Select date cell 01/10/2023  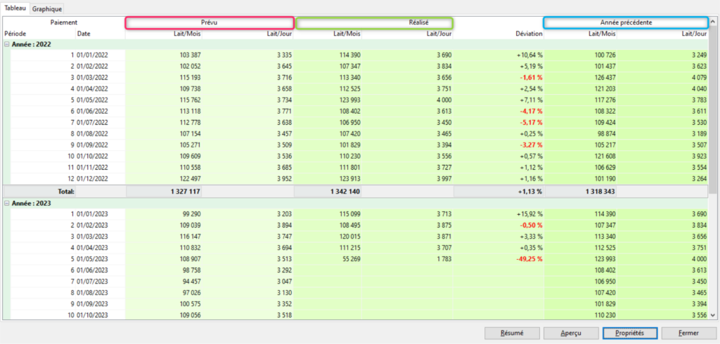point(92,315)
